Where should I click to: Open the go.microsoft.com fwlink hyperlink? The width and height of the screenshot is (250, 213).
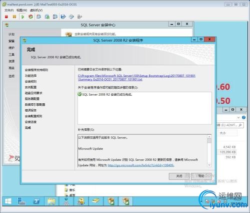pyautogui.click(x=140, y=165)
